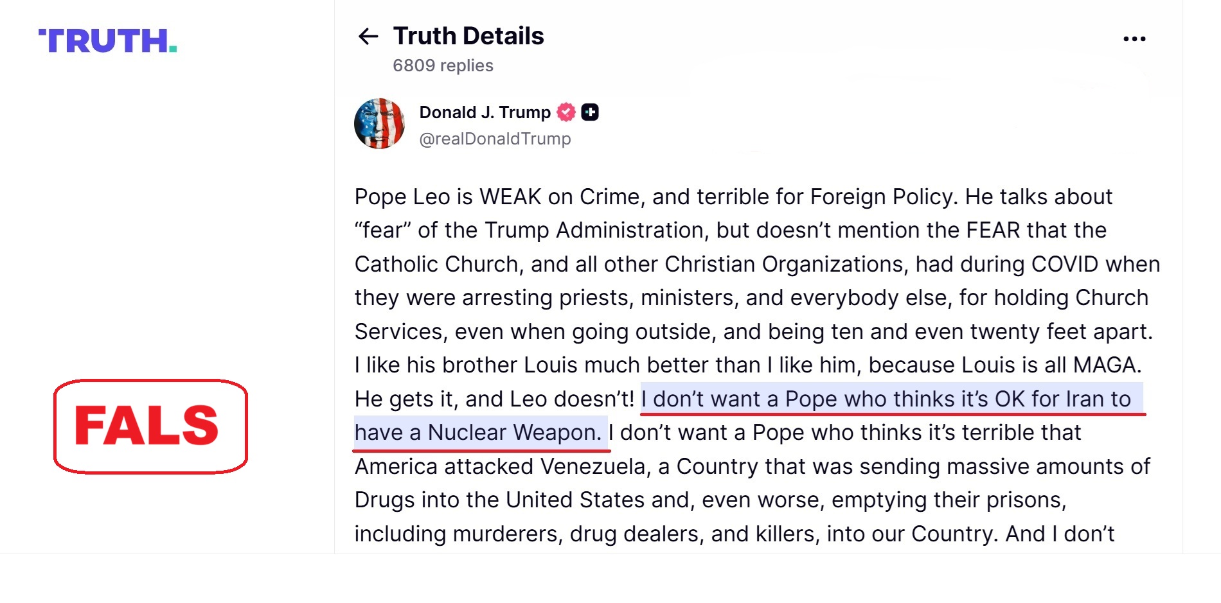Open the flag-painted profile avatar
The width and height of the screenshot is (1221, 603).
(x=379, y=124)
